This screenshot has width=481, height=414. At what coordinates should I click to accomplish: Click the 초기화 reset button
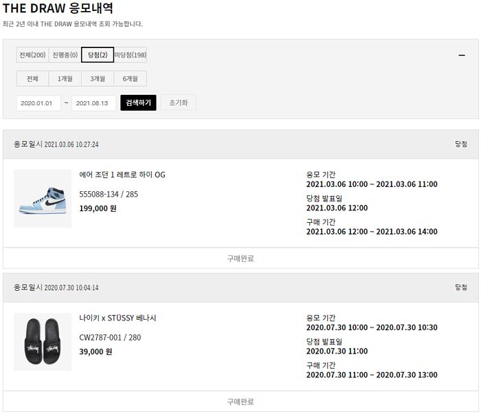coord(178,102)
